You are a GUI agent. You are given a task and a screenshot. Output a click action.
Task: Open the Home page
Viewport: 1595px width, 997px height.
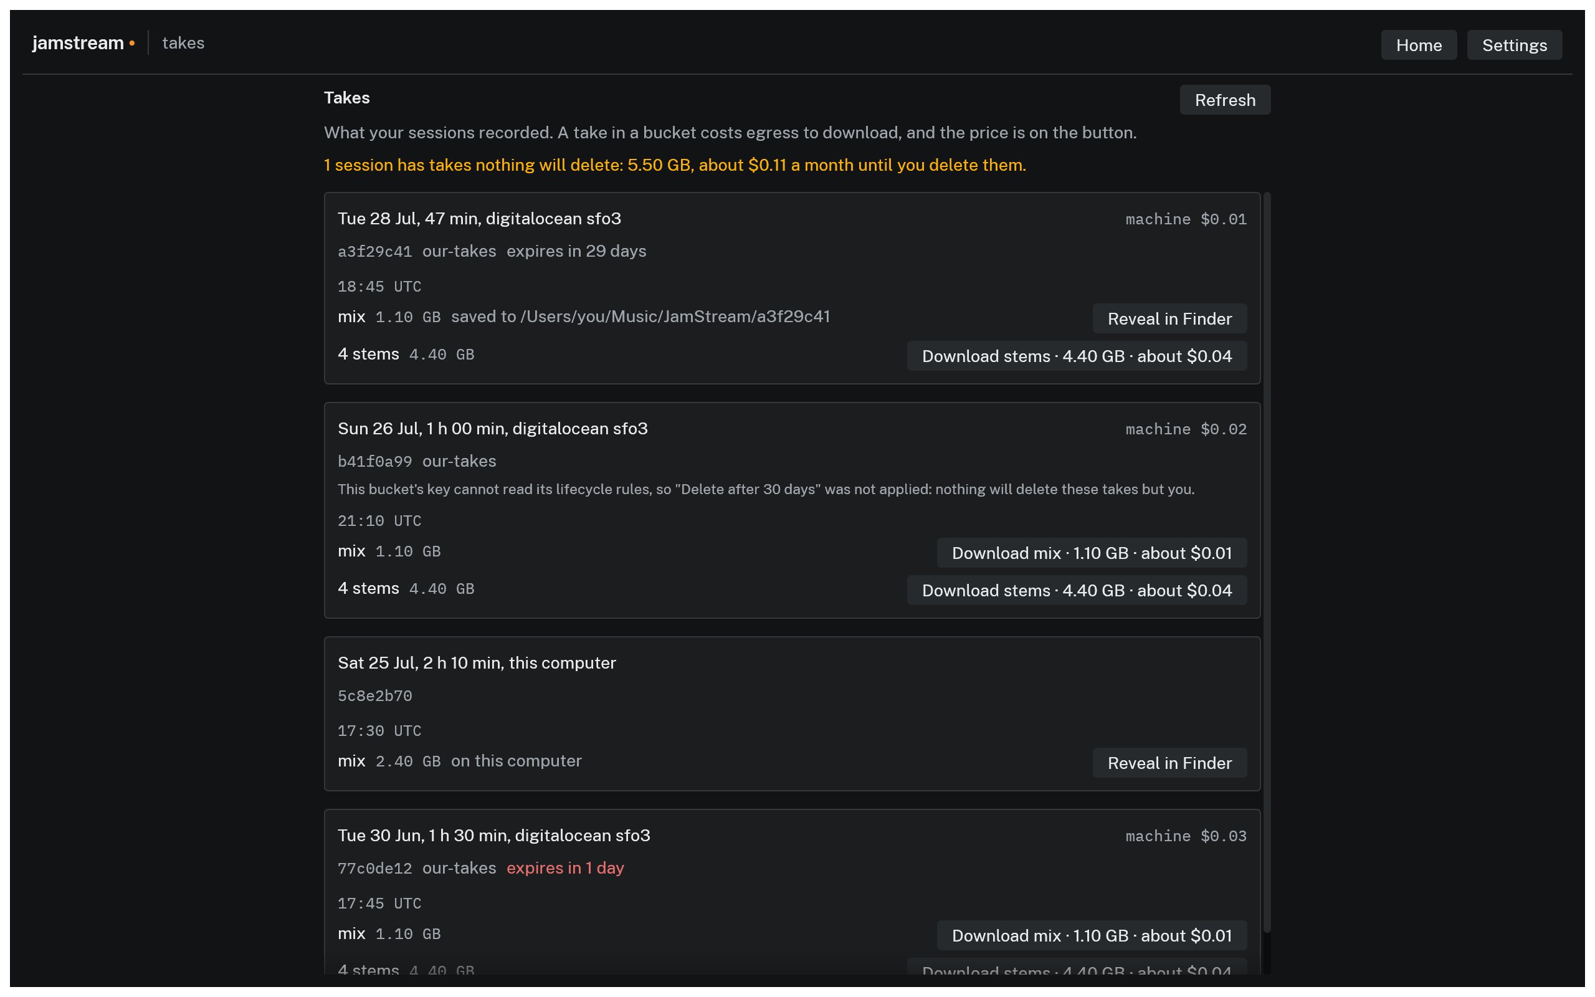(x=1418, y=45)
